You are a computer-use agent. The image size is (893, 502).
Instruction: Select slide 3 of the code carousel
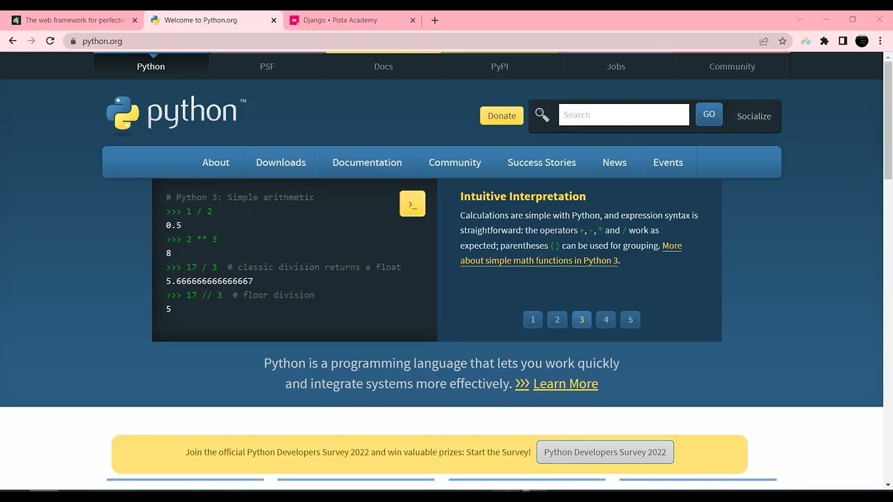click(582, 319)
